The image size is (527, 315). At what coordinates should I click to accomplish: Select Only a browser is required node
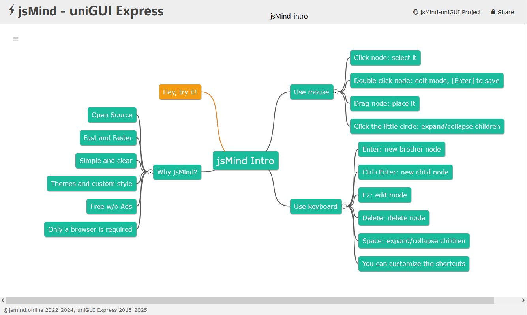(x=90, y=229)
